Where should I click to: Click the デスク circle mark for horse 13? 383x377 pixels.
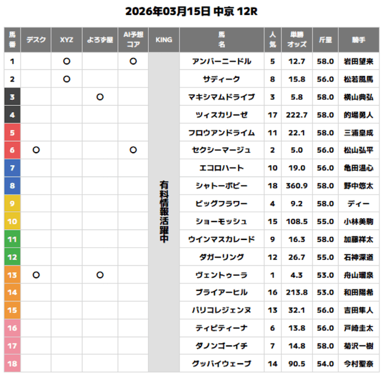pos(36,275)
